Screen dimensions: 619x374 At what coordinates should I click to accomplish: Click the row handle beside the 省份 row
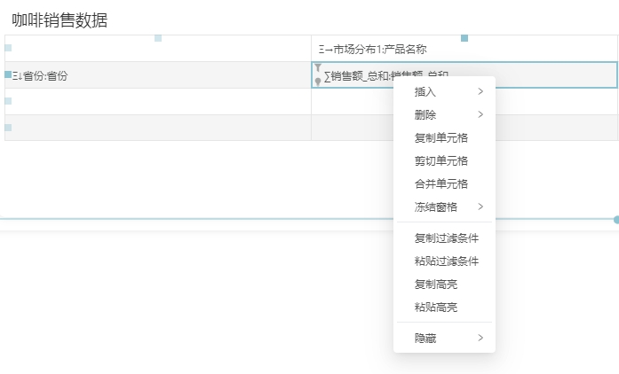tap(8, 75)
